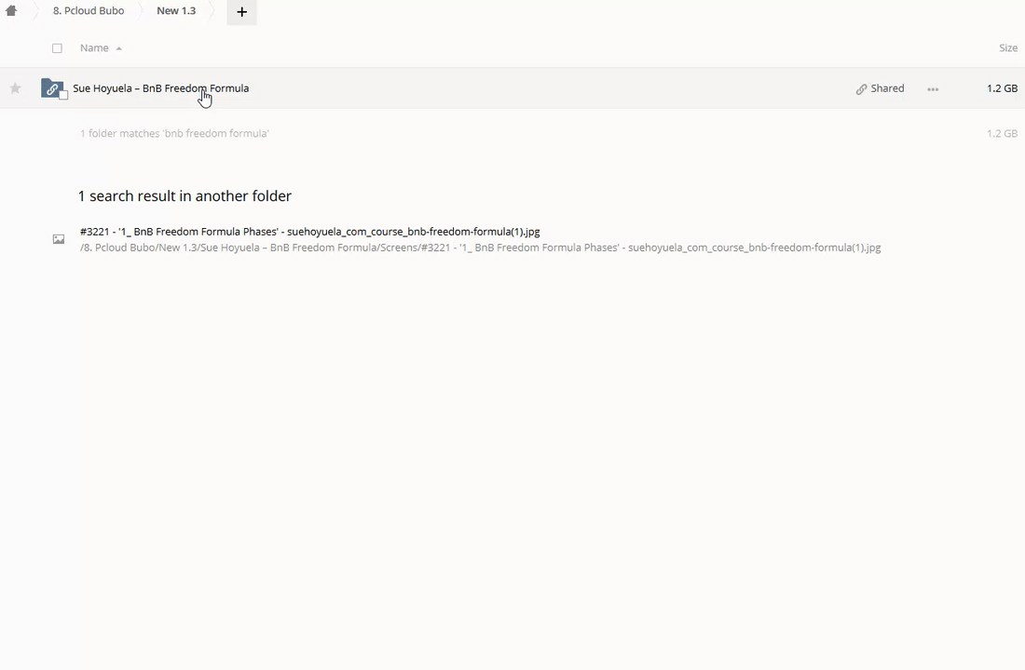Screen dimensions: 1025x670
Task: Tick the select-all checkbox in header
Action: point(57,48)
